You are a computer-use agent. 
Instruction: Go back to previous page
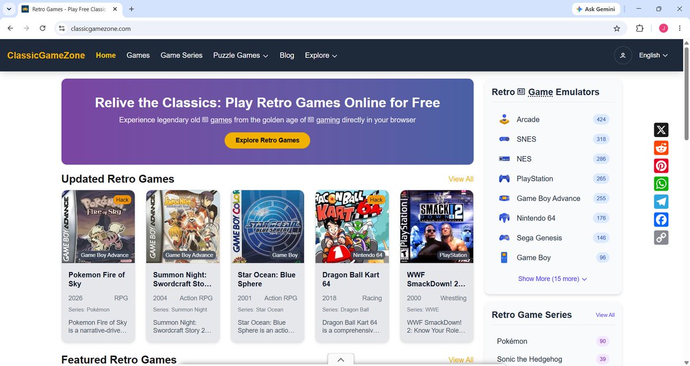[x=10, y=28]
